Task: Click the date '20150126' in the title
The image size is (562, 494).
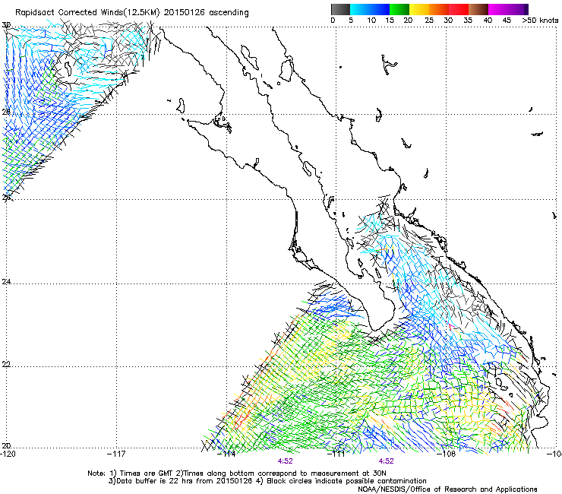Action: [184, 12]
